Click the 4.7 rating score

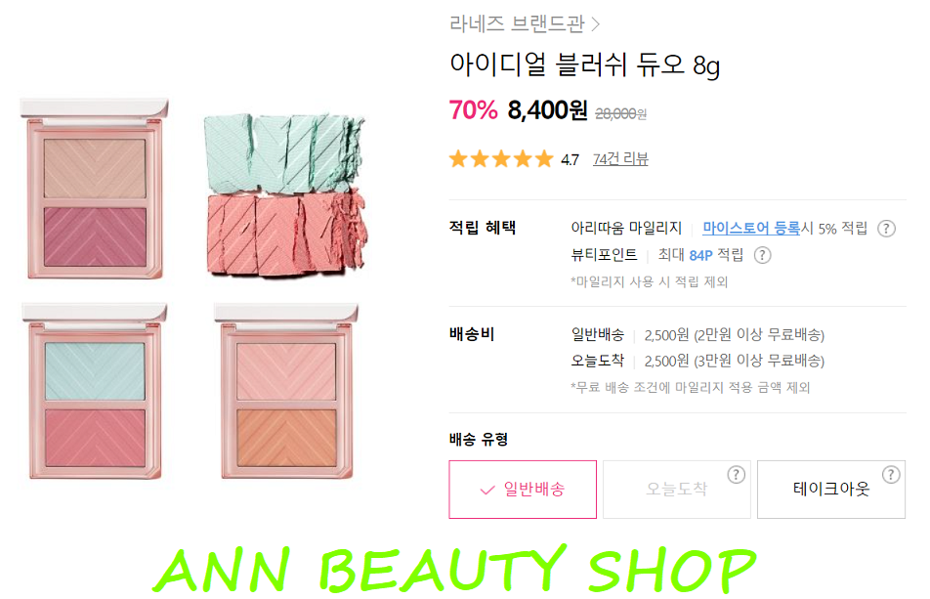570,160
